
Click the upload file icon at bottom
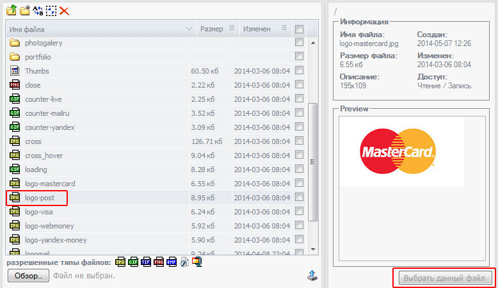click(312, 276)
